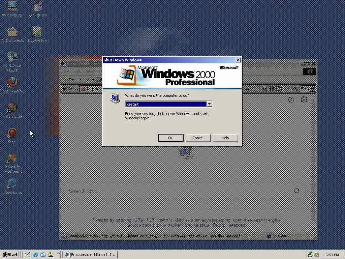Expand the Quick Launch overflow chevron
Viewport: 345px width, 259px height.
click(x=58, y=254)
